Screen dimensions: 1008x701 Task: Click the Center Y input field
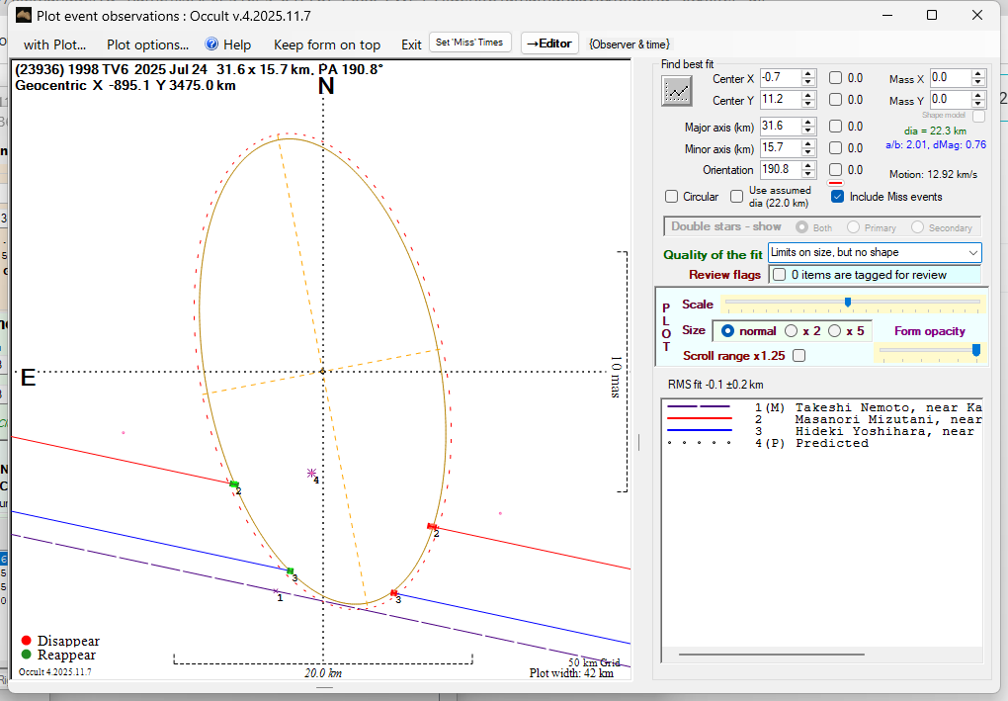780,100
